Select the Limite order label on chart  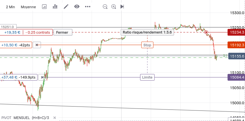point(147,77)
